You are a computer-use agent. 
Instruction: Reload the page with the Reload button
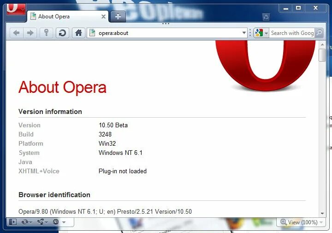click(62, 33)
